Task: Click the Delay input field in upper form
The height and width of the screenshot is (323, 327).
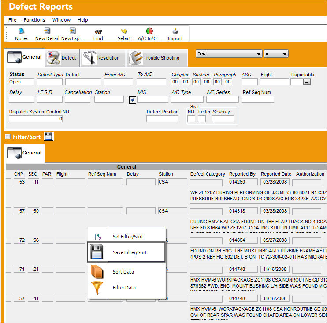Action: [22, 99]
